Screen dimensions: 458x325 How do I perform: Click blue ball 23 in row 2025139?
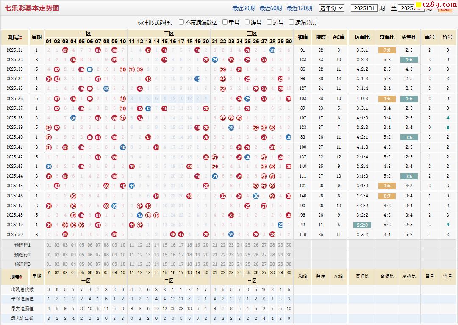231,127
